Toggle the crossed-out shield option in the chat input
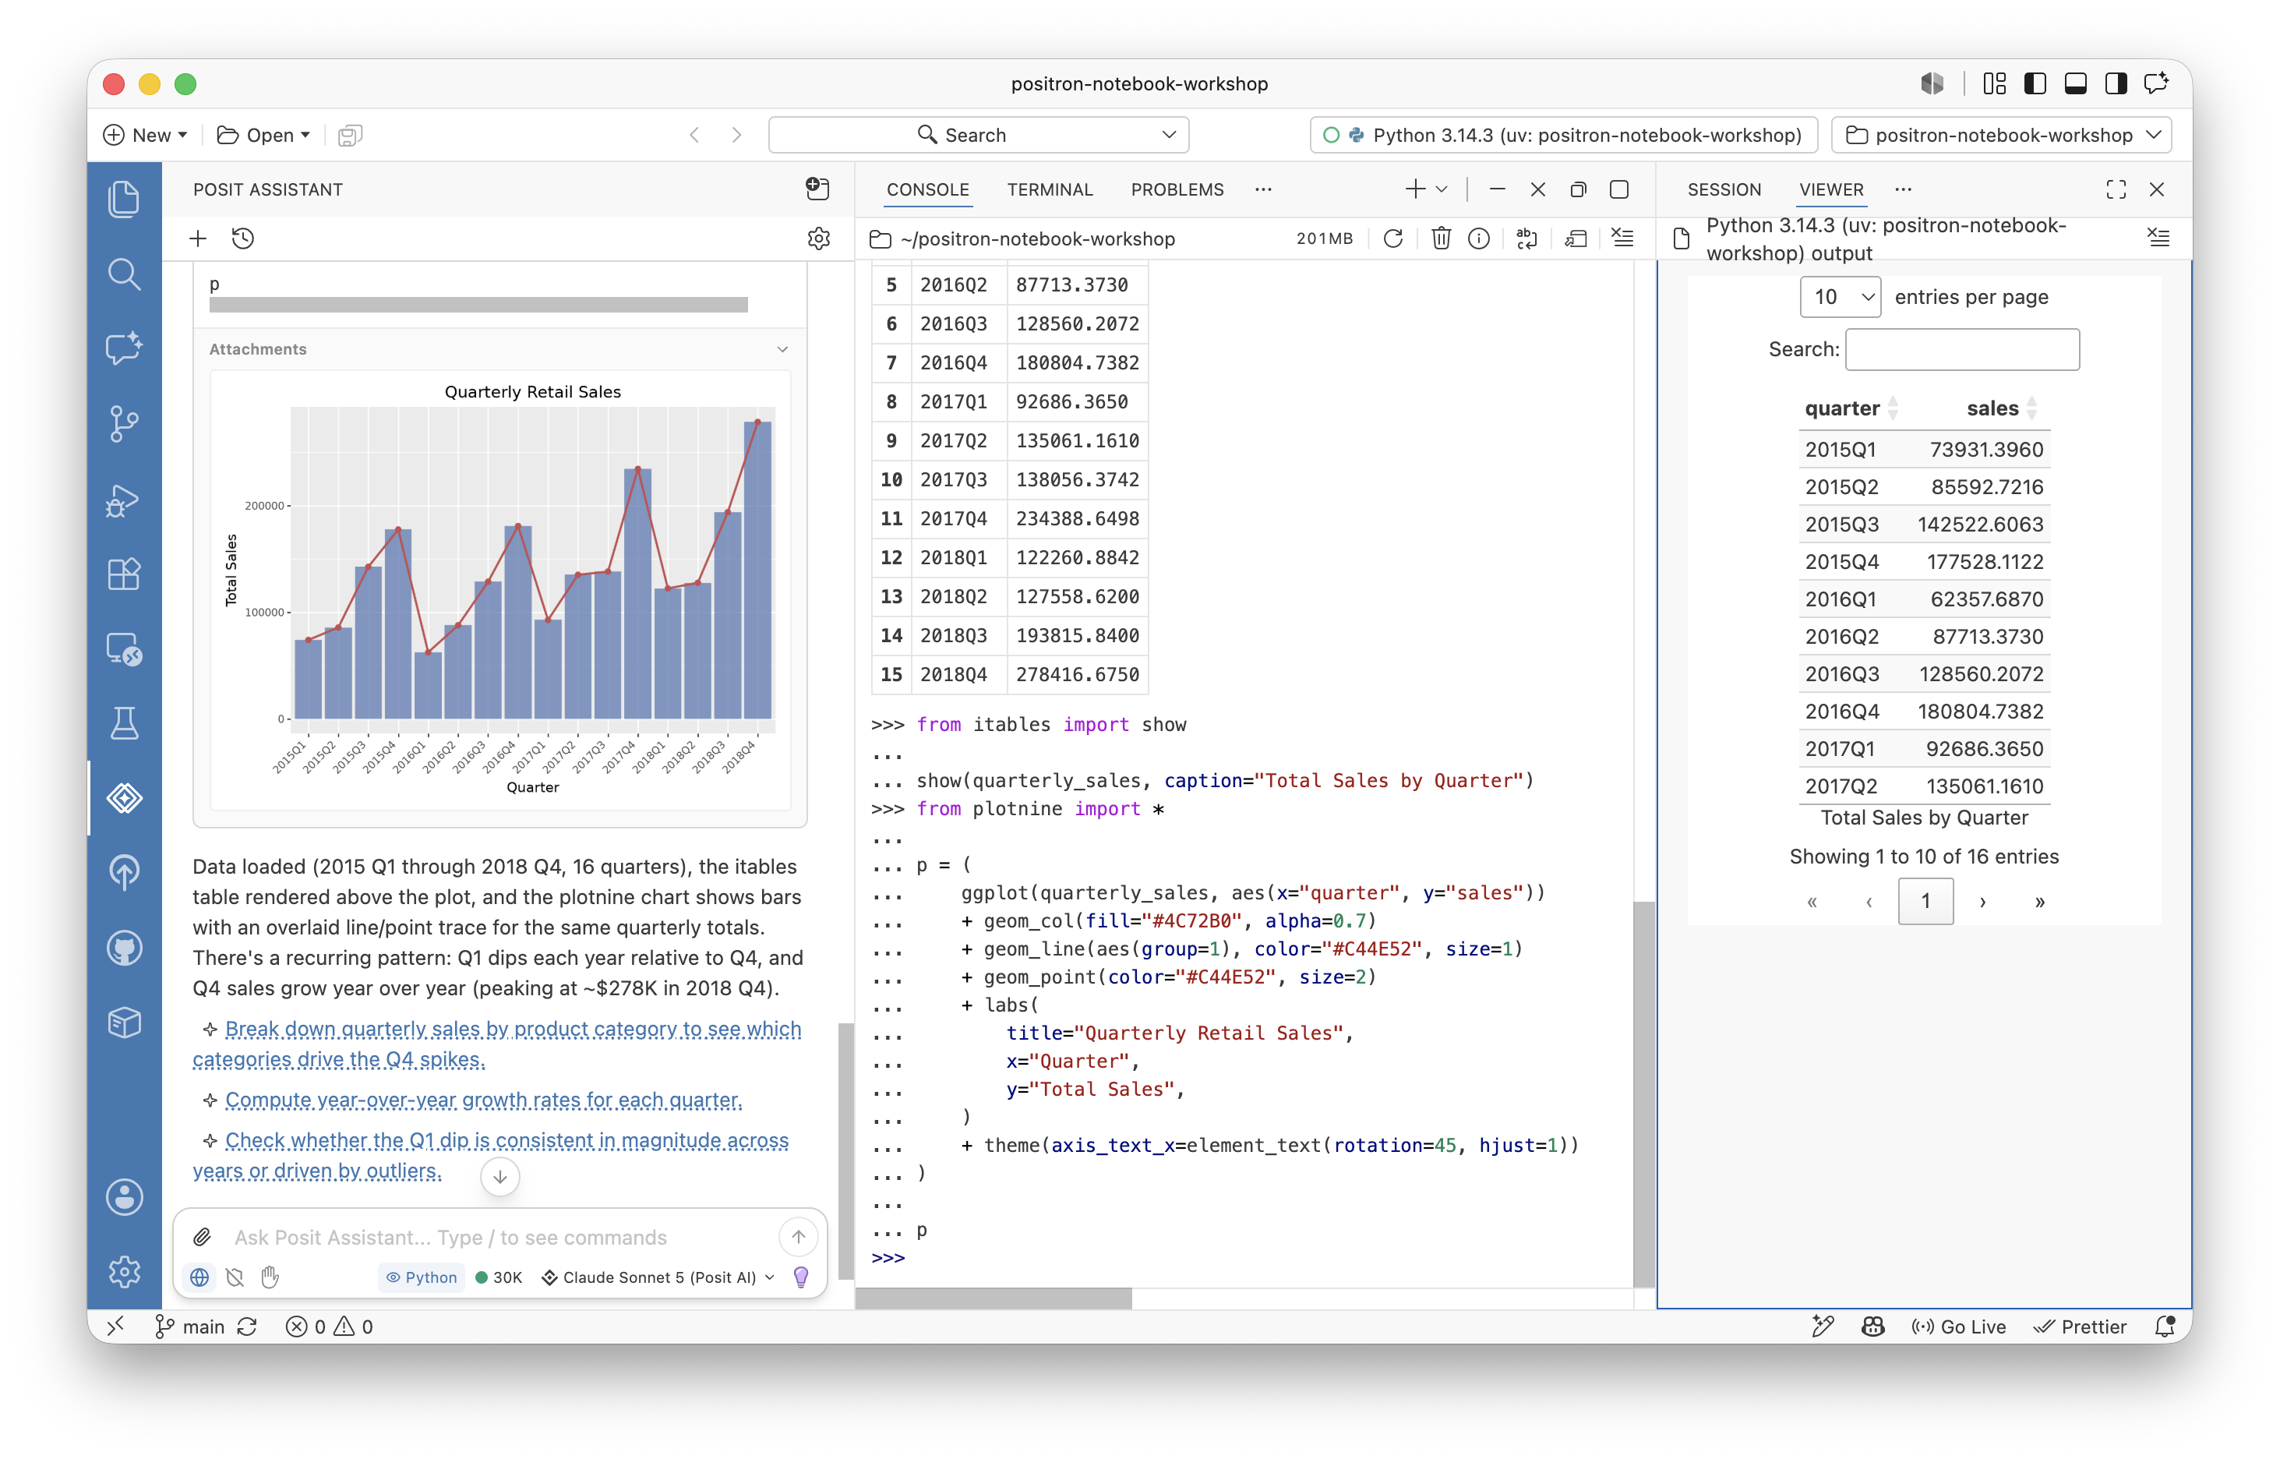The height and width of the screenshot is (1459, 2280). pos(235,1277)
